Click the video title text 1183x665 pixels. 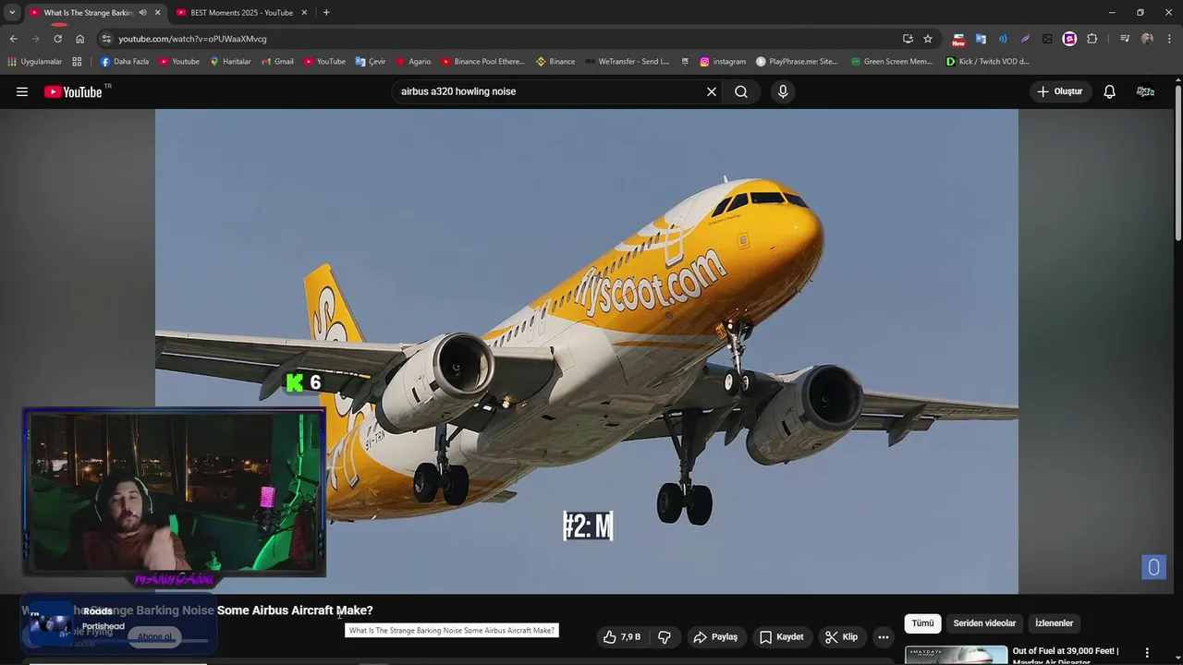[197, 611]
